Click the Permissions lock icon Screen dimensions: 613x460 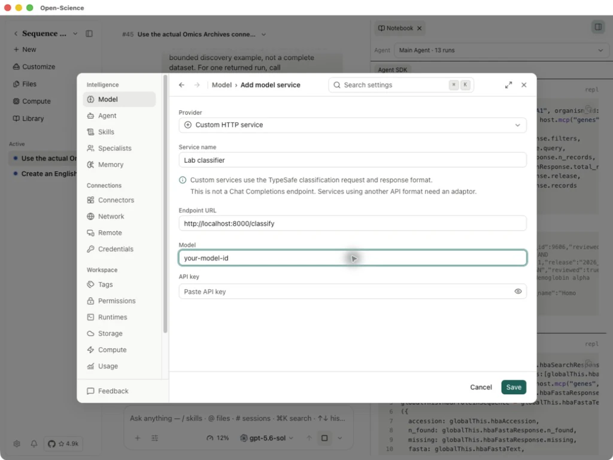coord(91,301)
